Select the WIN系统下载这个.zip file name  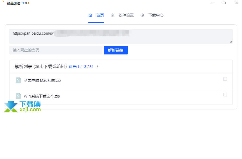(x=42, y=96)
